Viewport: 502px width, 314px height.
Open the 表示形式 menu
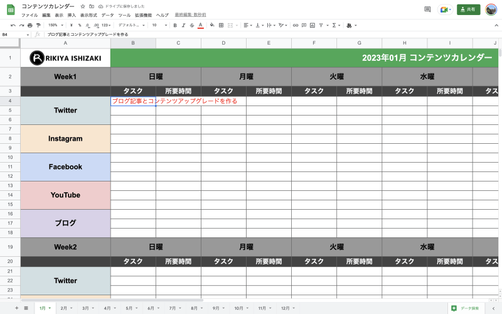(x=88, y=15)
